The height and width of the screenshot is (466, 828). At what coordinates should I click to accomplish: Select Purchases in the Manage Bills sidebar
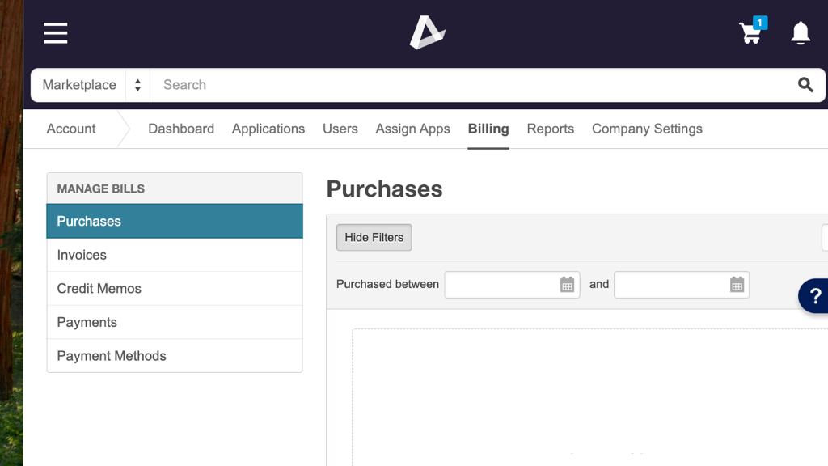tap(175, 222)
